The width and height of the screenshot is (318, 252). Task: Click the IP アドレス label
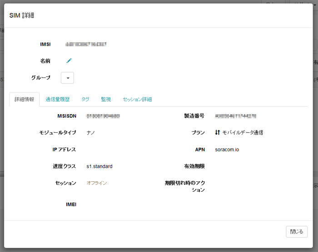click(x=64, y=150)
